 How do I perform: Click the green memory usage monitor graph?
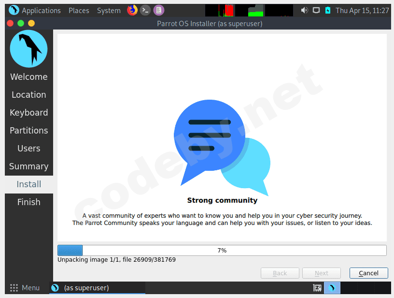249,11
